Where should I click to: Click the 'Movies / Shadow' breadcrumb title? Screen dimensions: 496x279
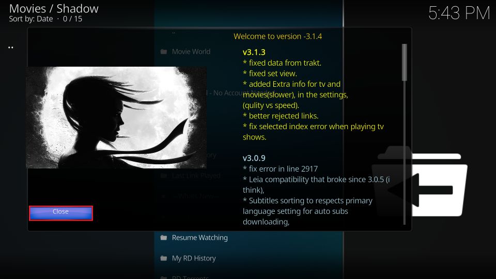click(x=54, y=9)
